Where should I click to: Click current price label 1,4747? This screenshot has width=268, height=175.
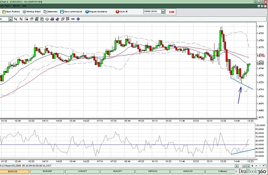pos(260,63)
